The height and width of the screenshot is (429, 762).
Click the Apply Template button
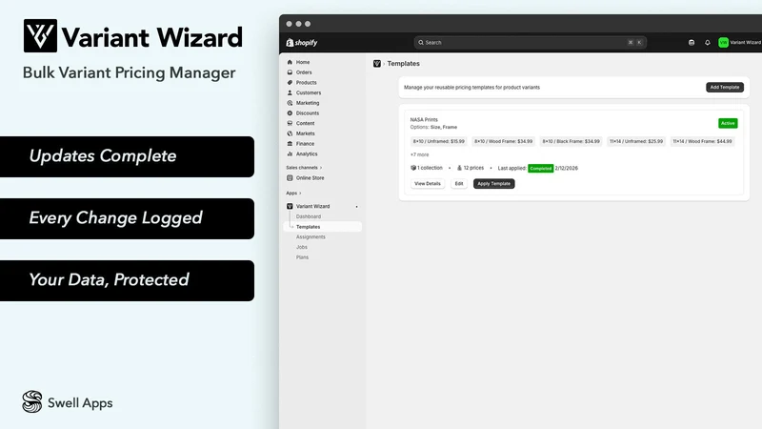pos(493,183)
